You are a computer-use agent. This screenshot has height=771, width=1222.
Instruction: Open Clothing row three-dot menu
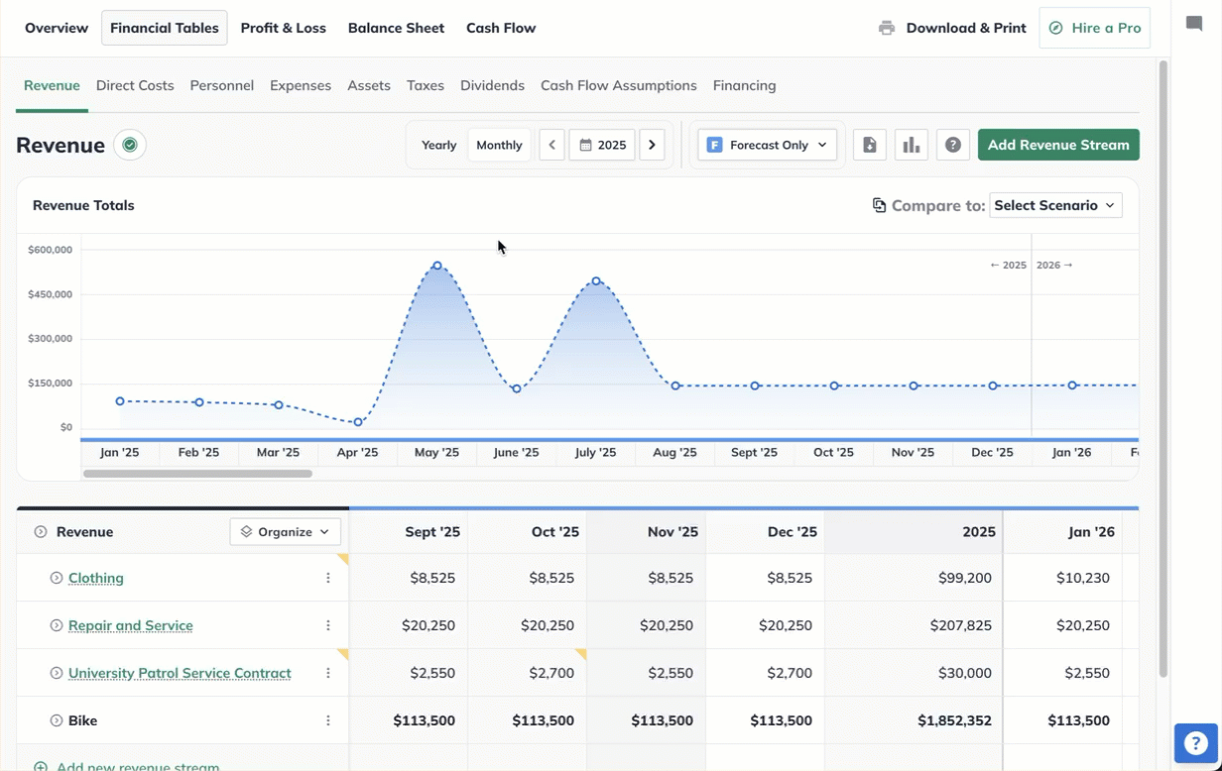pyautogui.click(x=328, y=578)
